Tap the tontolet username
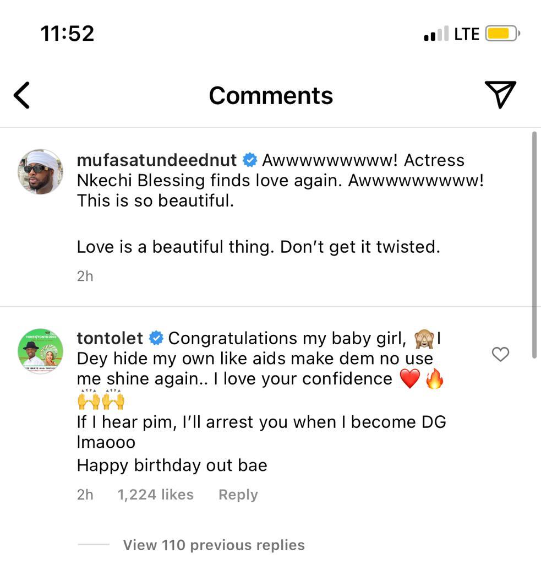The height and width of the screenshot is (564, 541). pos(110,338)
